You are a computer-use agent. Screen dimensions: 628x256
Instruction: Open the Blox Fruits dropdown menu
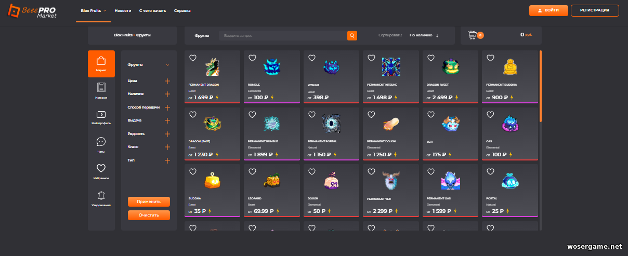coord(94,10)
